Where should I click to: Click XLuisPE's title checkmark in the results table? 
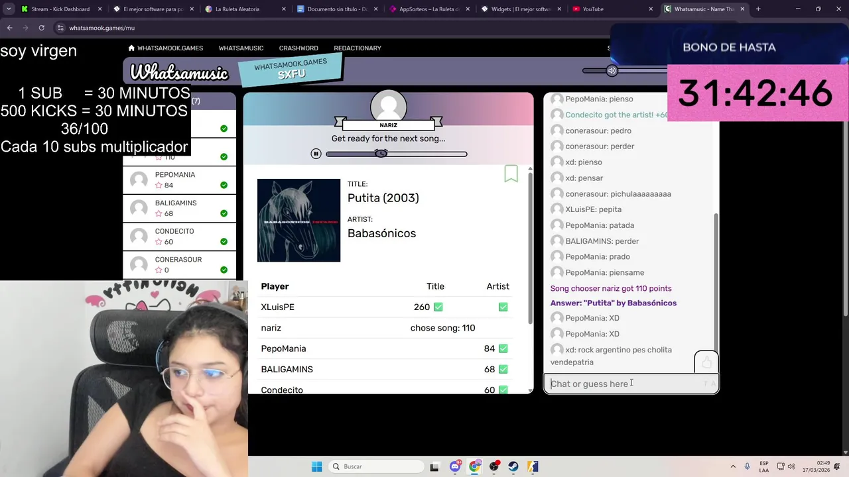(438, 307)
